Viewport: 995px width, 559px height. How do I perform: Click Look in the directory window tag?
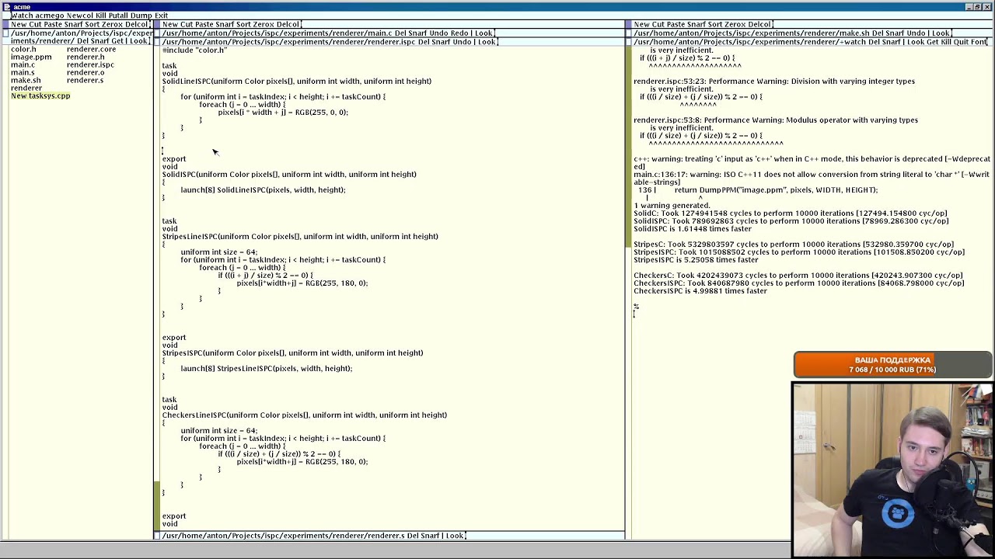[138, 41]
